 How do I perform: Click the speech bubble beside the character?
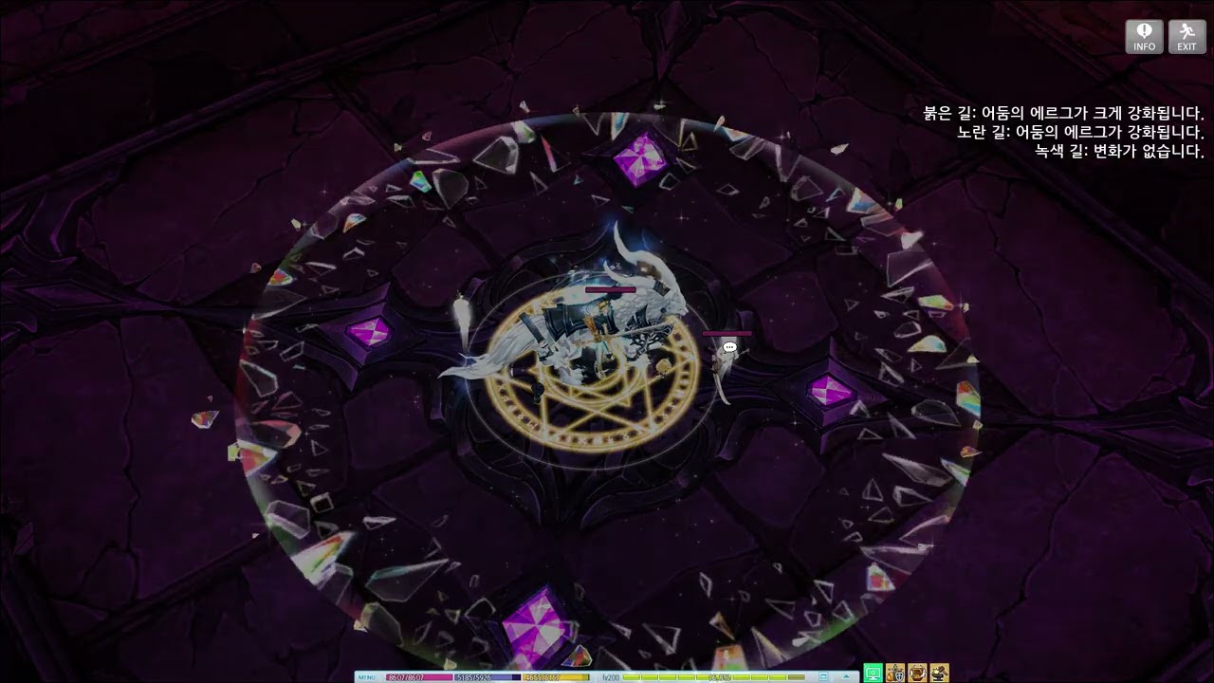(729, 348)
